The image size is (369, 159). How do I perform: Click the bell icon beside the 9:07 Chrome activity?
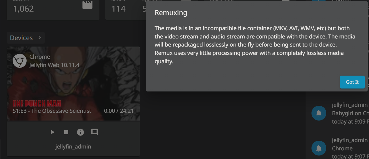pos(319,148)
